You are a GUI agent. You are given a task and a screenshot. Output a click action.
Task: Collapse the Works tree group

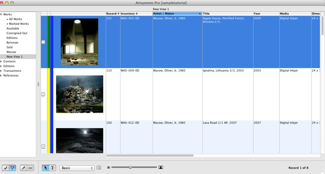click(1, 14)
